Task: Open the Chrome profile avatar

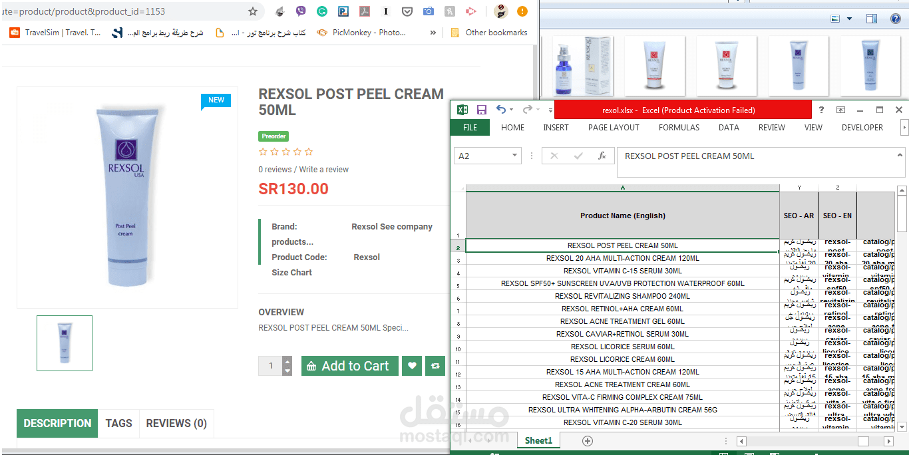Action: [x=502, y=11]
